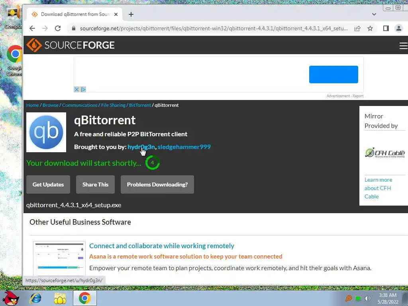Reload the page with refresh icon

(58, 28)
